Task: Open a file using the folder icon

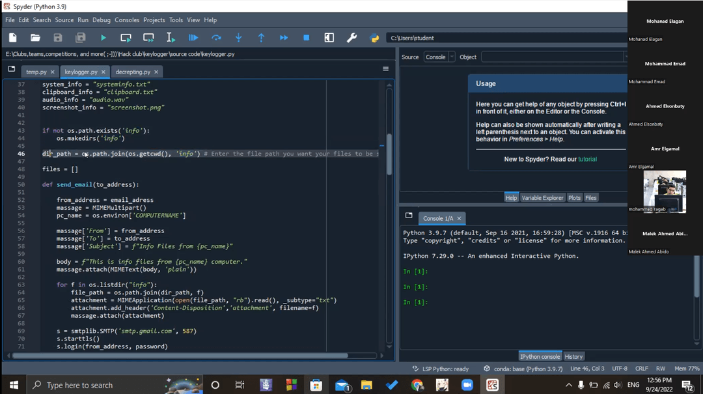Action: tap(35, 38)
